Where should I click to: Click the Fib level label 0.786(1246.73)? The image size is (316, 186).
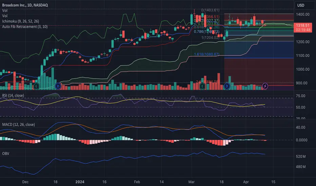[206, 31]
